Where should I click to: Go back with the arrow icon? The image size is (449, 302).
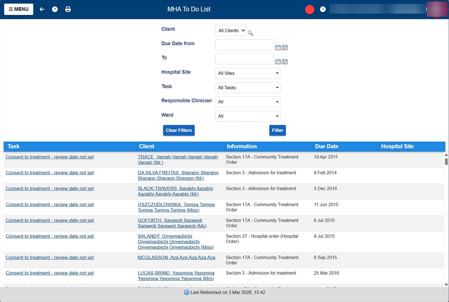point(42,9)
